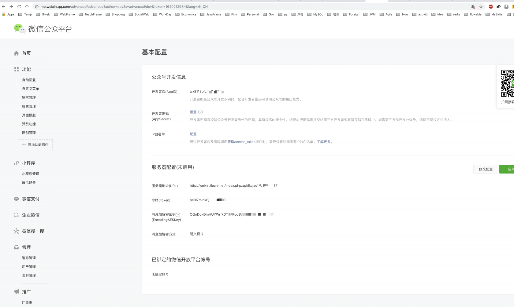Image resolution: width=514 pixels, height=307 pixels.
Task: Open 广告主 in the sidebar
Action: tap(27, 302)
